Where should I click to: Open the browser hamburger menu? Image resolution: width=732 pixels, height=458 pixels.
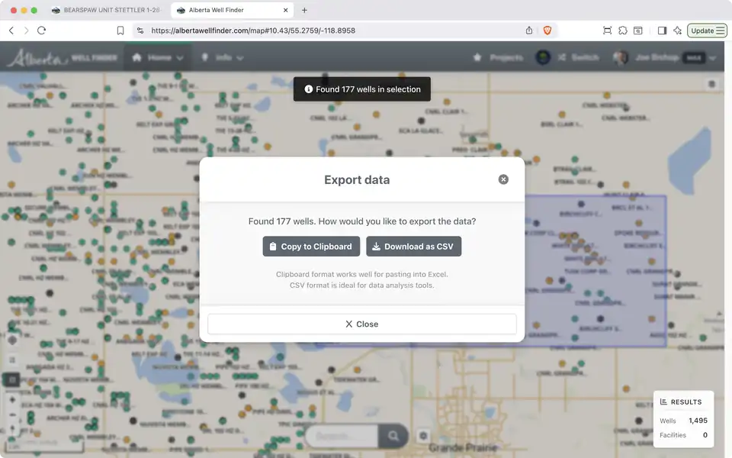721,31
